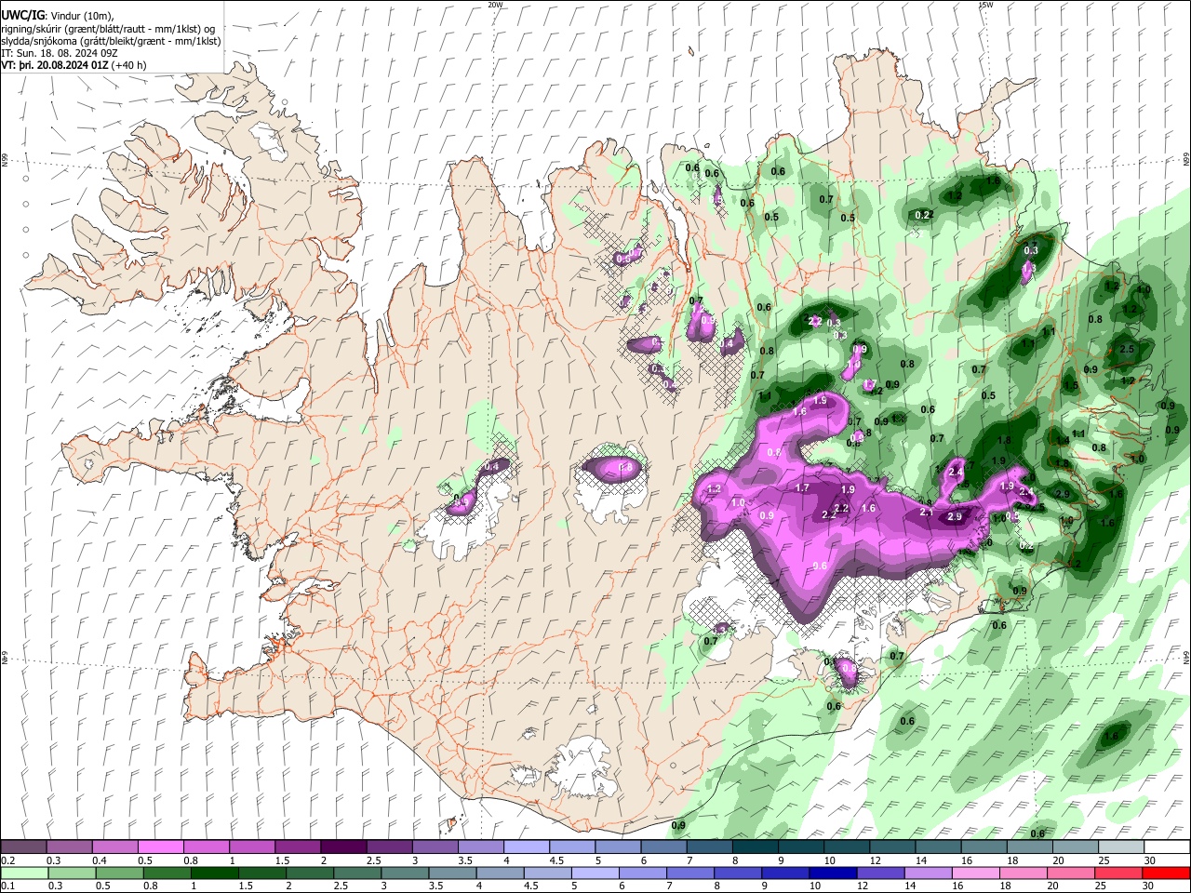The image size is (1191, 893).
Task: Click the '20°W' longitude label
Action: pyautogui.click(x=495, y=5)
